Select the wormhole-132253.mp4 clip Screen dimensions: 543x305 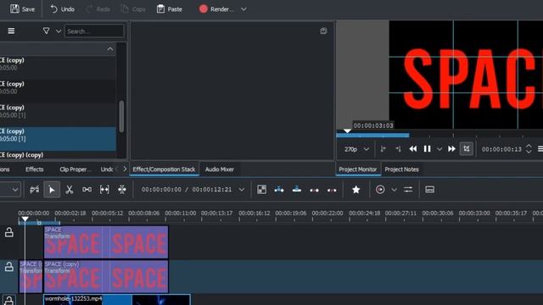pos(117,299)
